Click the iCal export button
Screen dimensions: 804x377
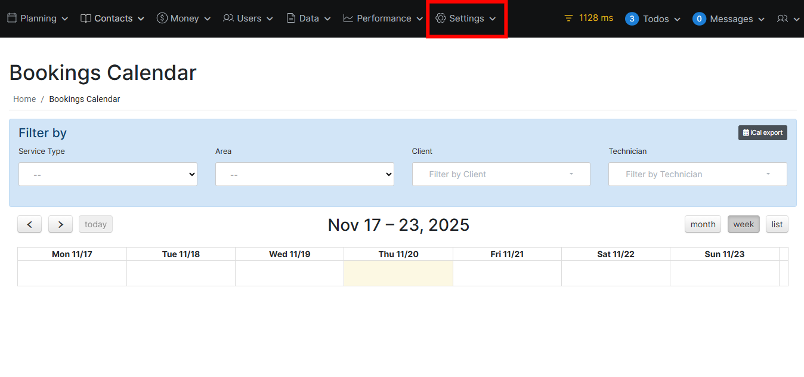click(x=762, y=132)
